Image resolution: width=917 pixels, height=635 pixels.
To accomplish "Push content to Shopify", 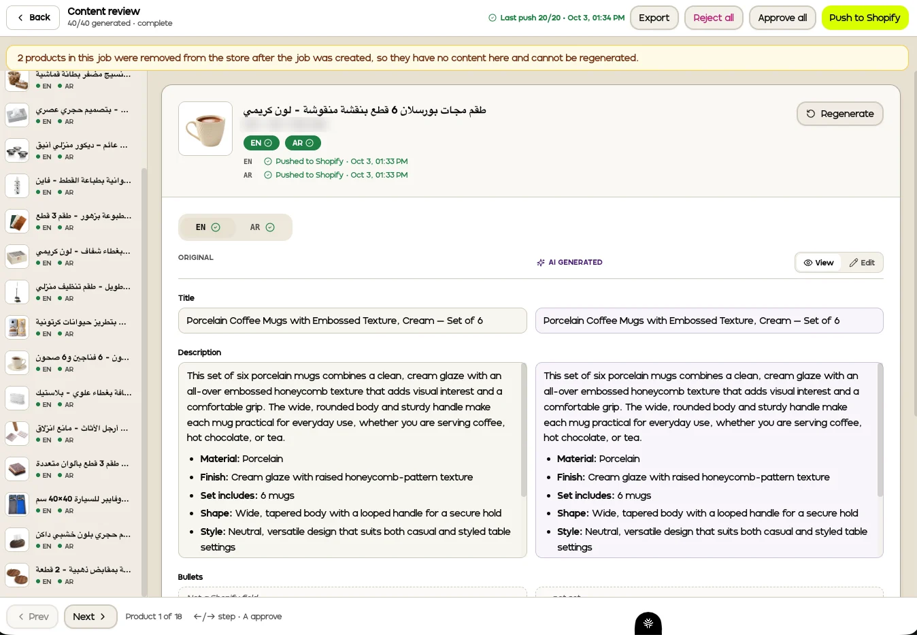I will (865, 18).
